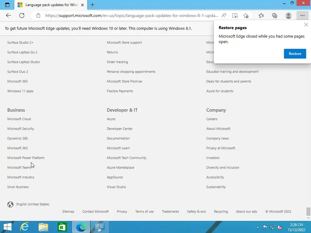Open About our ads footer link

(x=247, y=211)
